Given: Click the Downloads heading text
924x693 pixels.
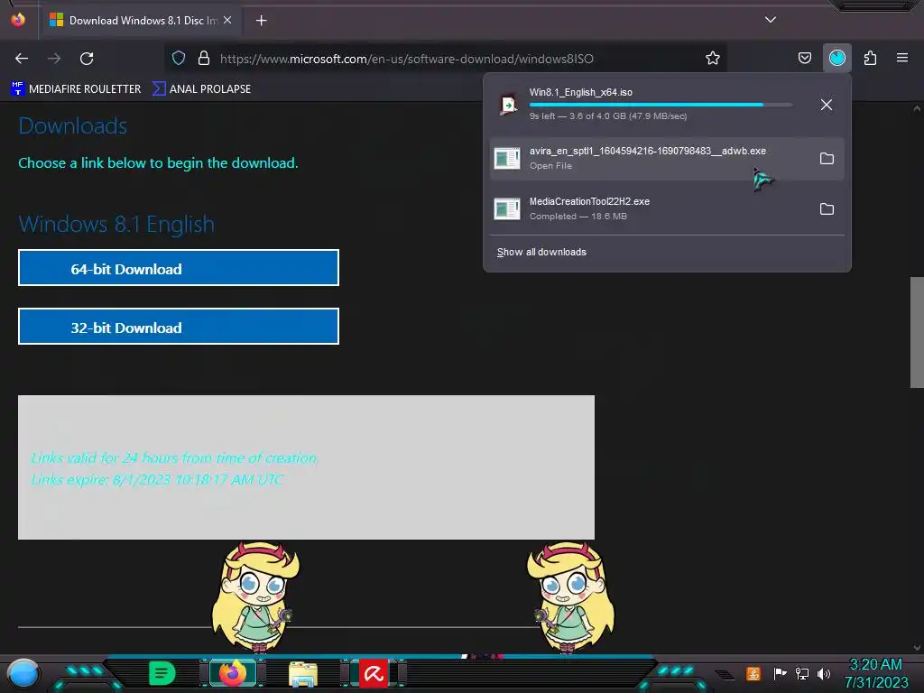Looking at the screenshot, I should point(73,126).
